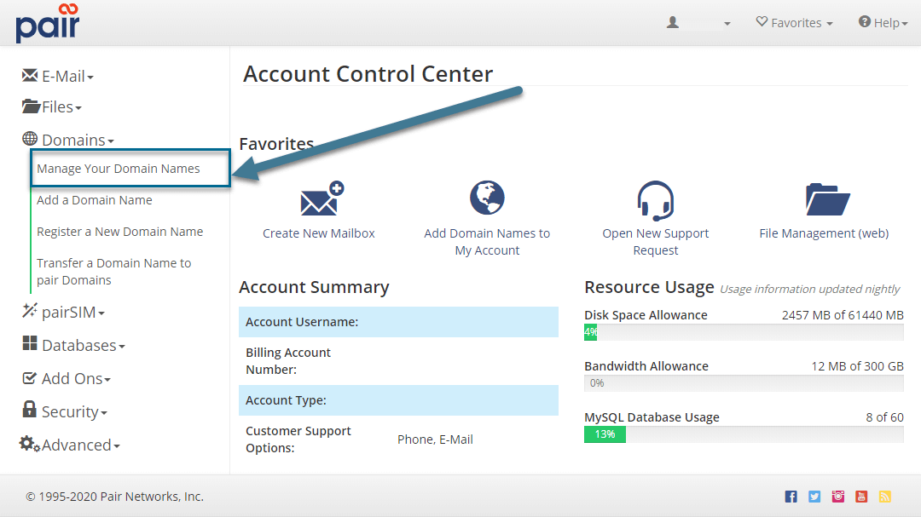Expand the Databases sidebar menu
The height and width of the screenshot is (517, 921).
pos(73,345)
